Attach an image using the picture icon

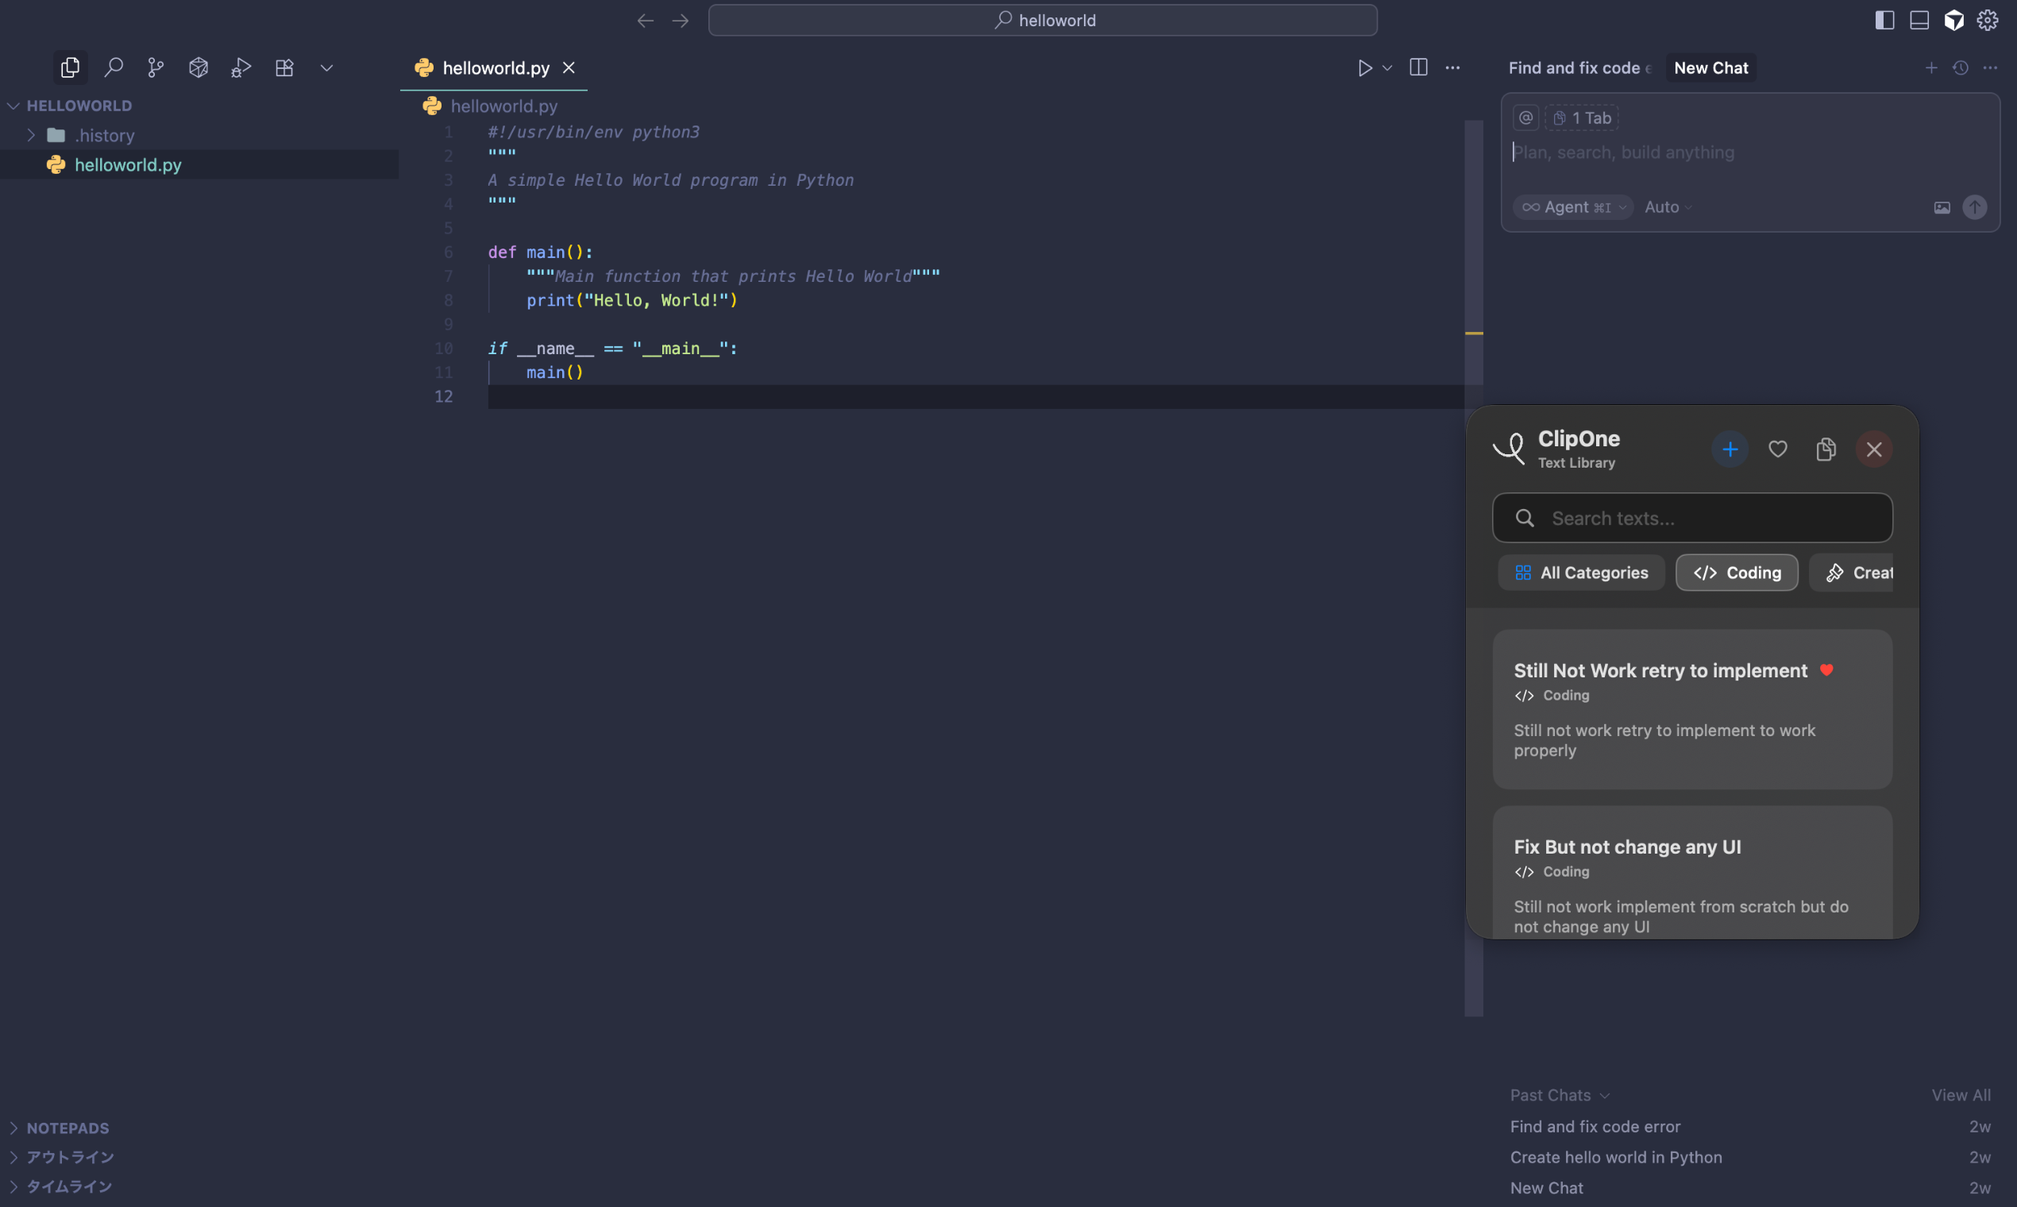[x=1942, y=207]
